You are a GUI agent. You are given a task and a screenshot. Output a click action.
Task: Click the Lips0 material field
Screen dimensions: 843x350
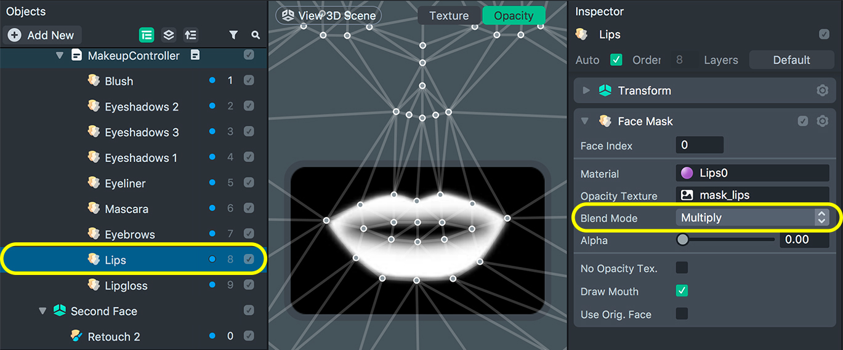point(752,173)
